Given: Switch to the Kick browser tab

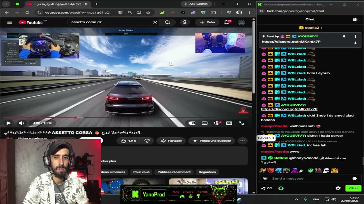Looking at the screenshot, I should pos(17,4).
